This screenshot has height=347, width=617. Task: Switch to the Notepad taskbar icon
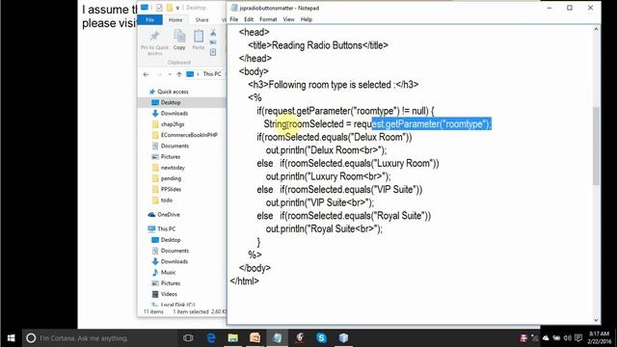(277, 338)
